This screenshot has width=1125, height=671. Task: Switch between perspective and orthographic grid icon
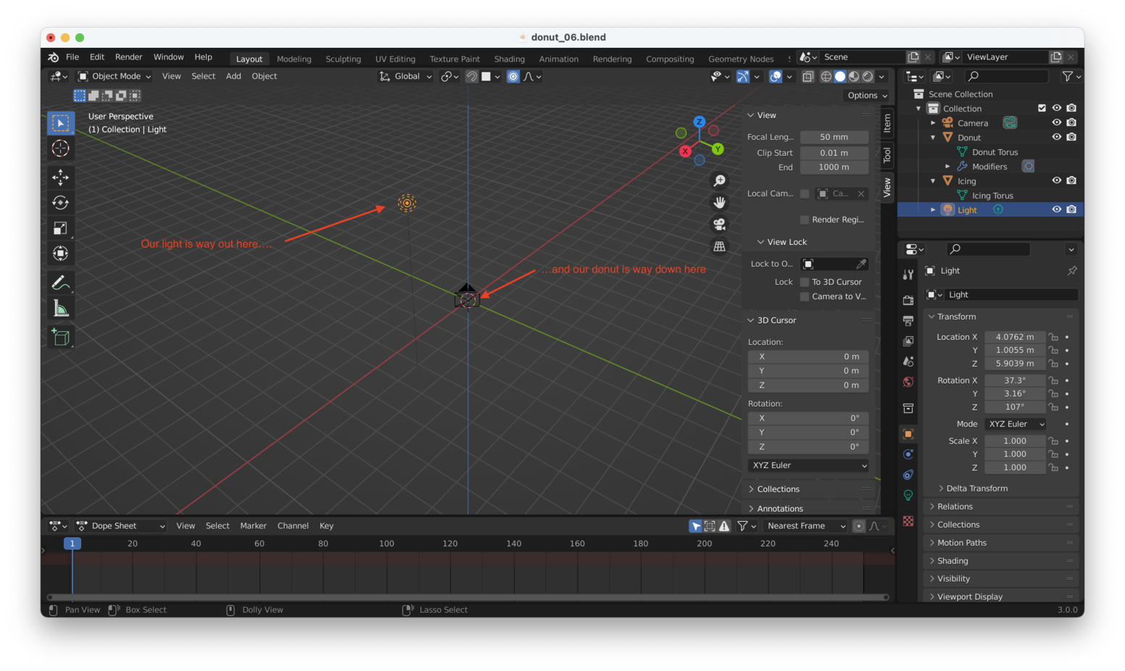coord(719,246)
